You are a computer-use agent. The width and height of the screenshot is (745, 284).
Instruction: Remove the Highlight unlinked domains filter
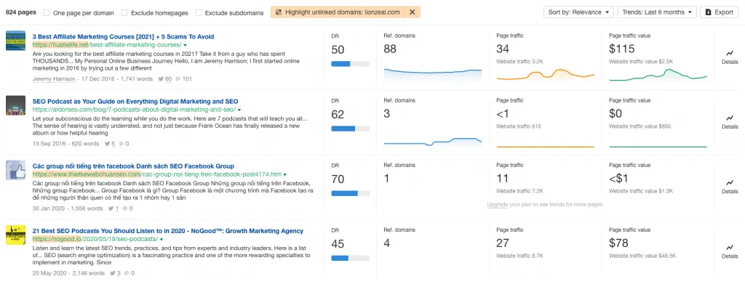pos(412,12)
